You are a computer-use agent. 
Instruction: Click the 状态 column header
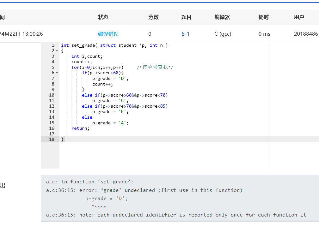(x=103, y=17)
